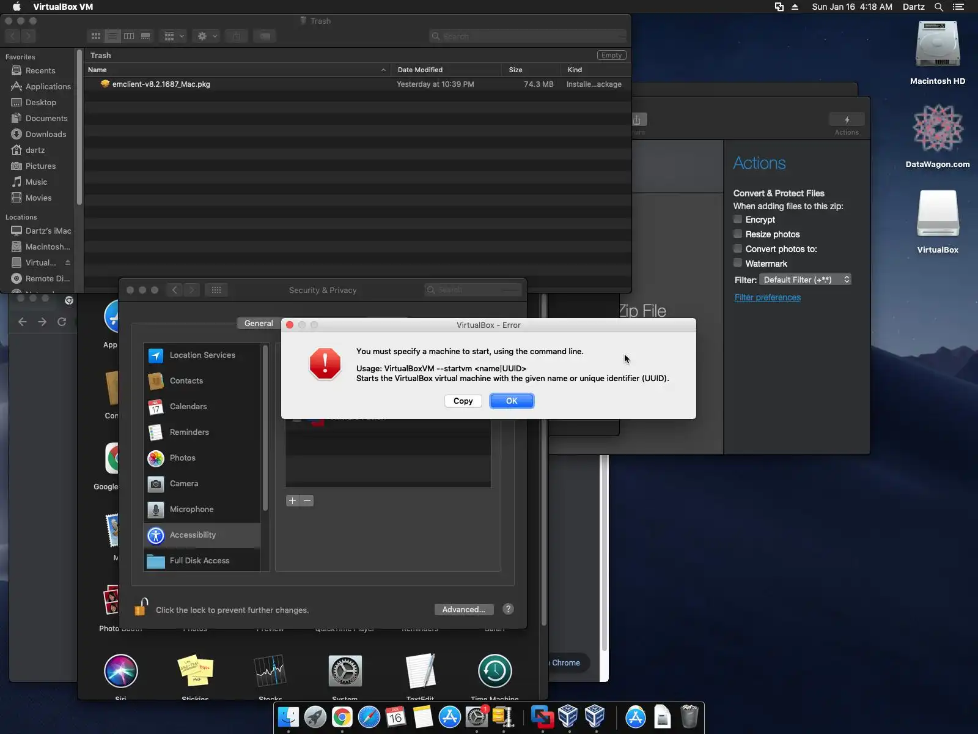This screenshot has height=734, width=978.
Task: Open the Finder action gear menu
Action: tap(207, 36)
